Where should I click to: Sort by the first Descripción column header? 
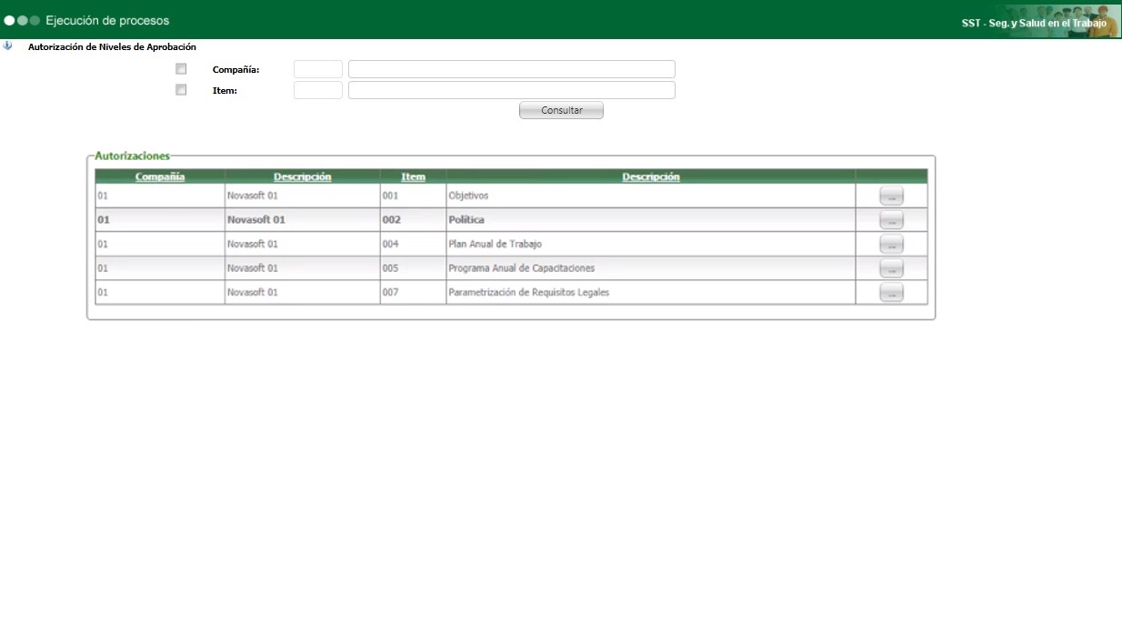click(x=302, y=176)
